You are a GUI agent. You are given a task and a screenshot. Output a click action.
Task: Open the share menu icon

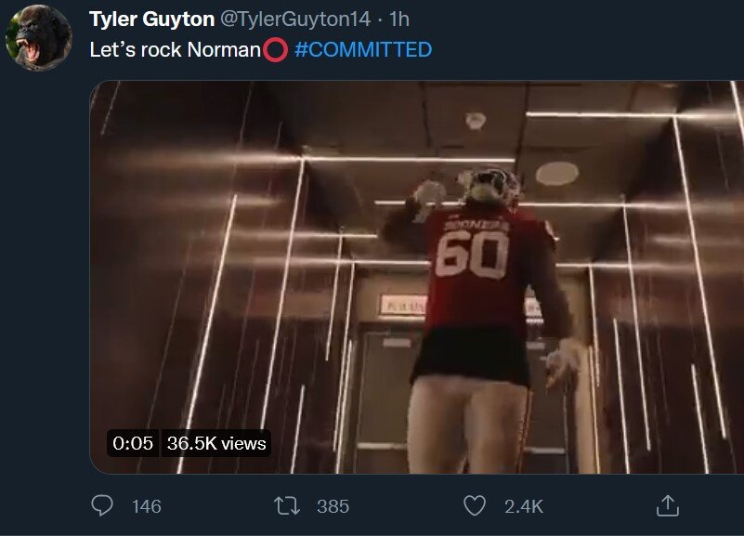tap(666, 505)
